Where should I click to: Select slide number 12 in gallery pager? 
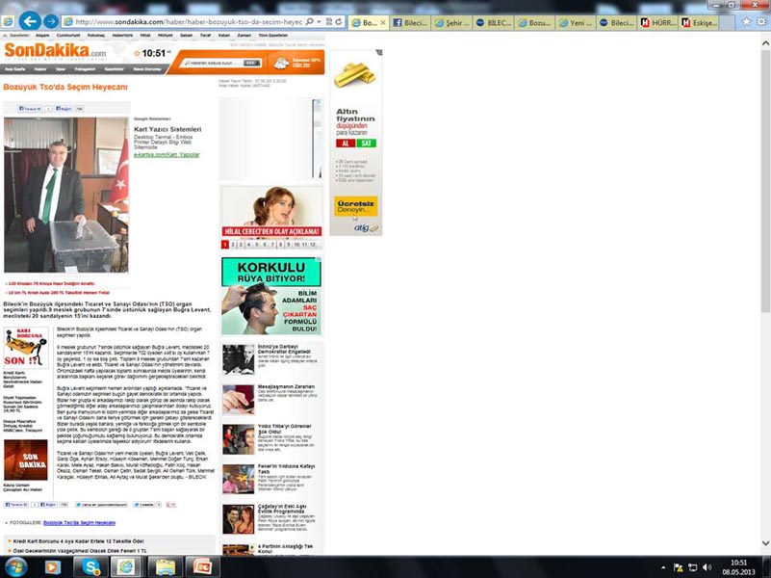click(x=313, y=245)
